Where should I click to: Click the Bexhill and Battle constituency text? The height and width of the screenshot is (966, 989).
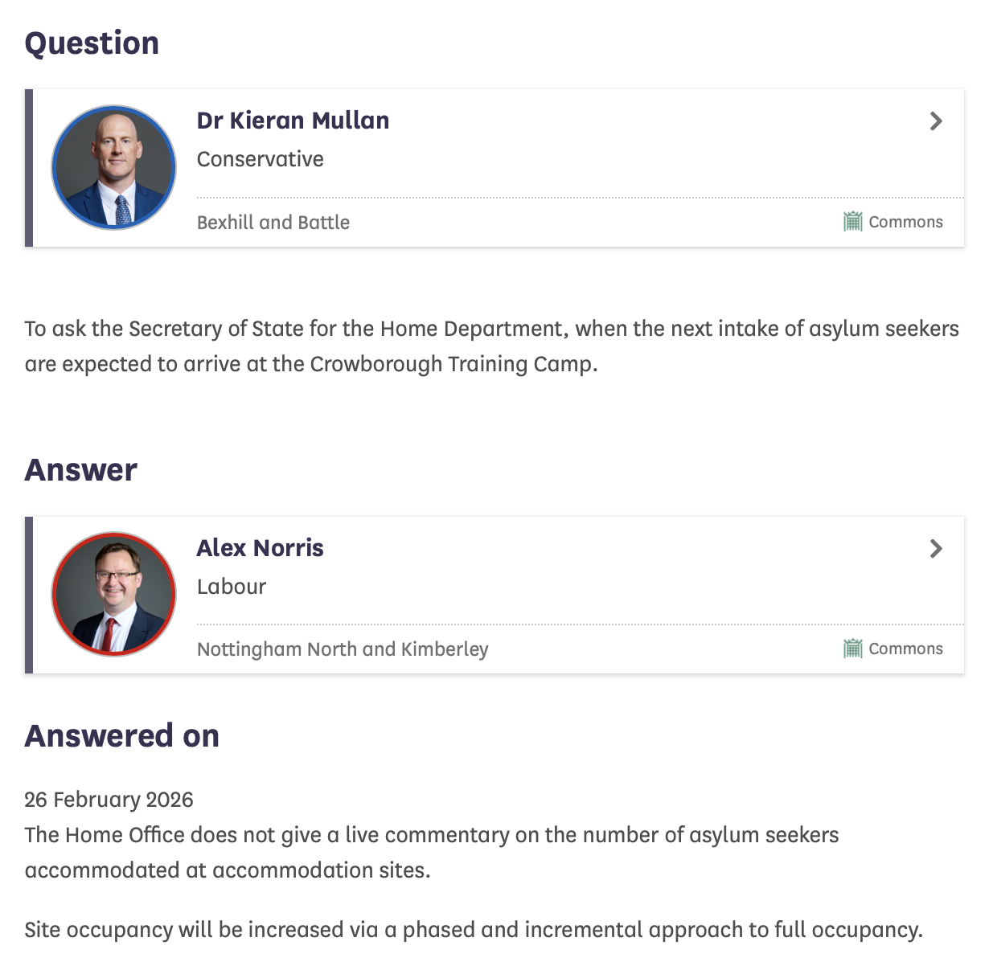point(273,223)
